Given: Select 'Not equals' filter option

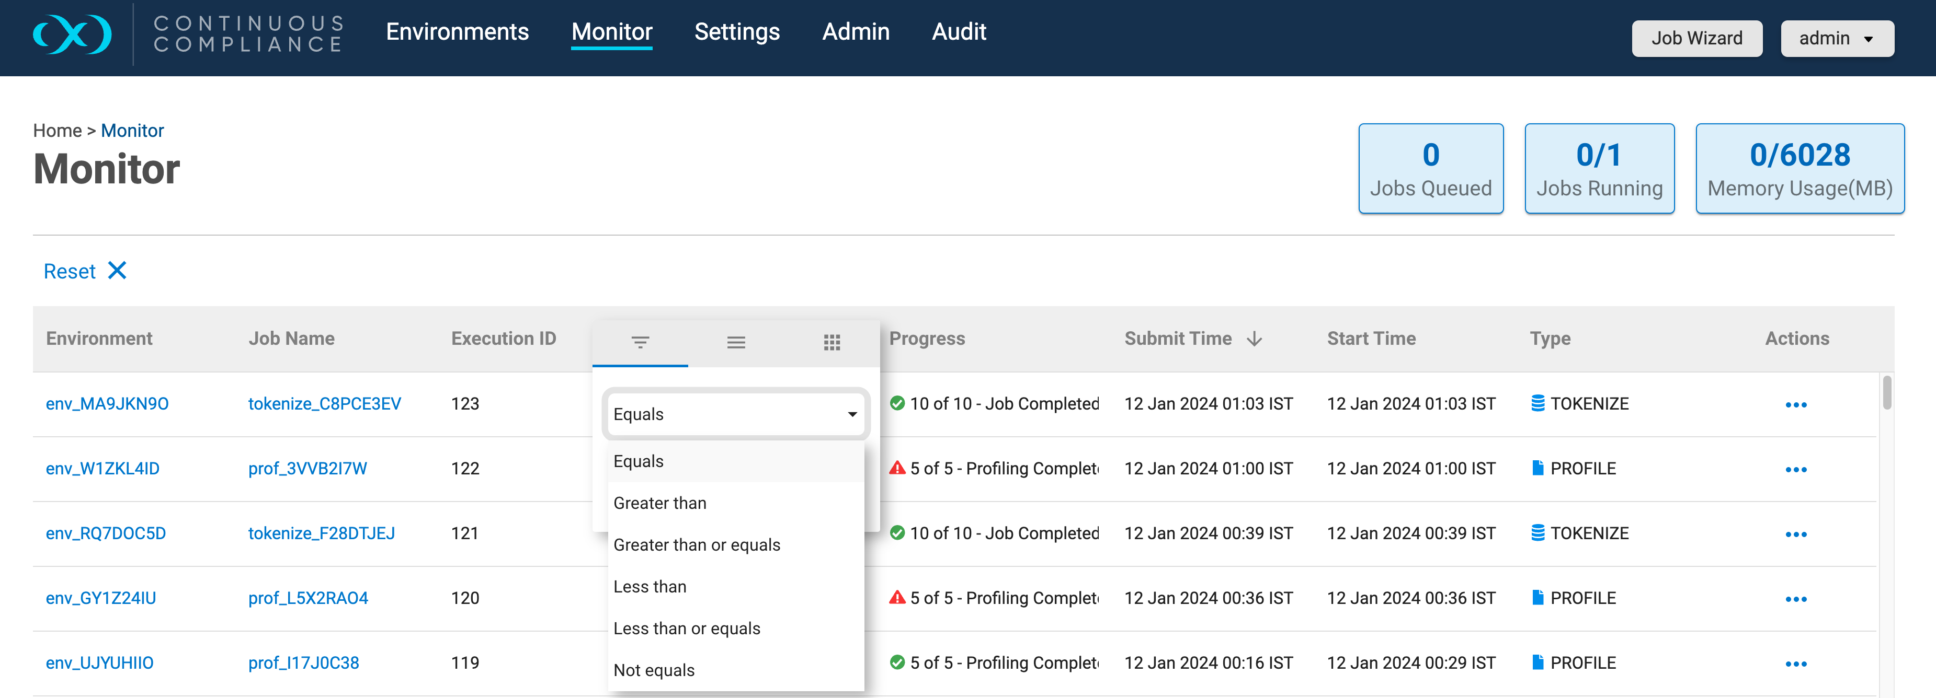Looking at the screenshot, I should (736, 670).
